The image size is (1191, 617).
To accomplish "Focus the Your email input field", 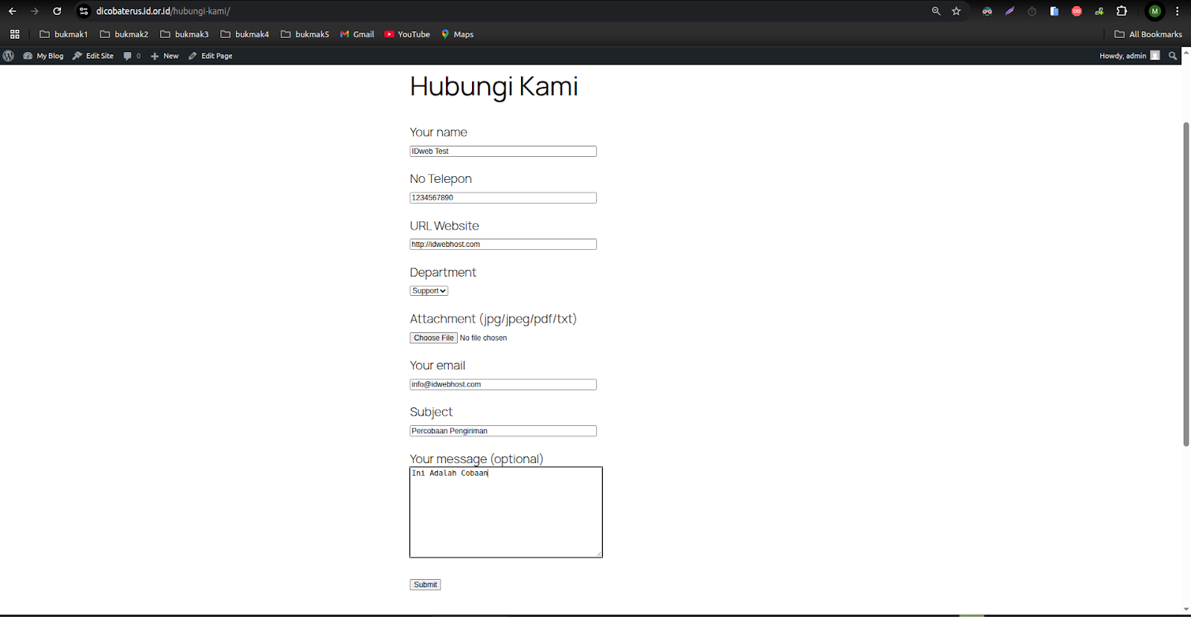I will click(x=503, y=385).
